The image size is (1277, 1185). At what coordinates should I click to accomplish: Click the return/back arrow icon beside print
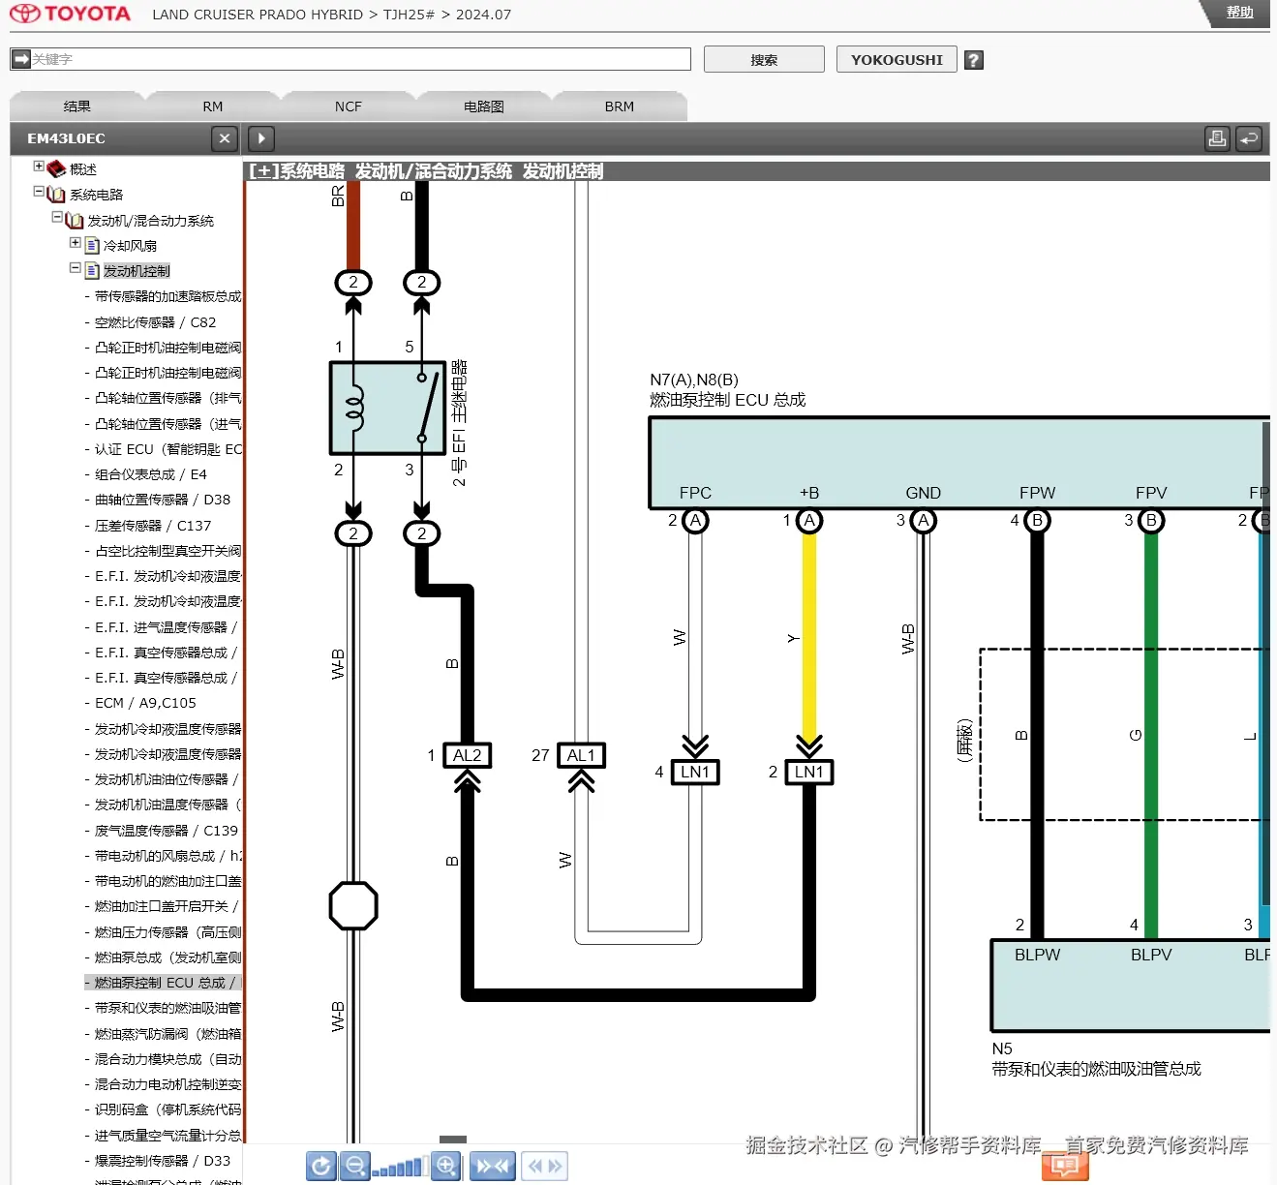(1249, 138)
